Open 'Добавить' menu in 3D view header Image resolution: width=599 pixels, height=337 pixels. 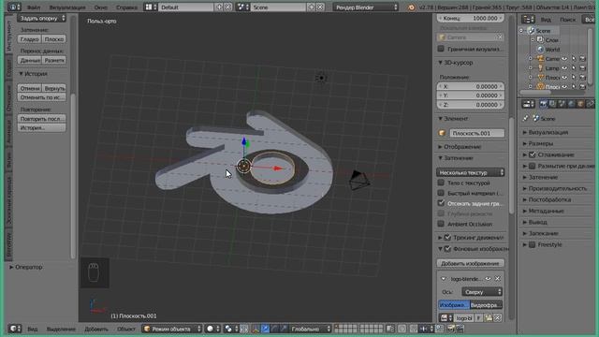tap(95, 329)
